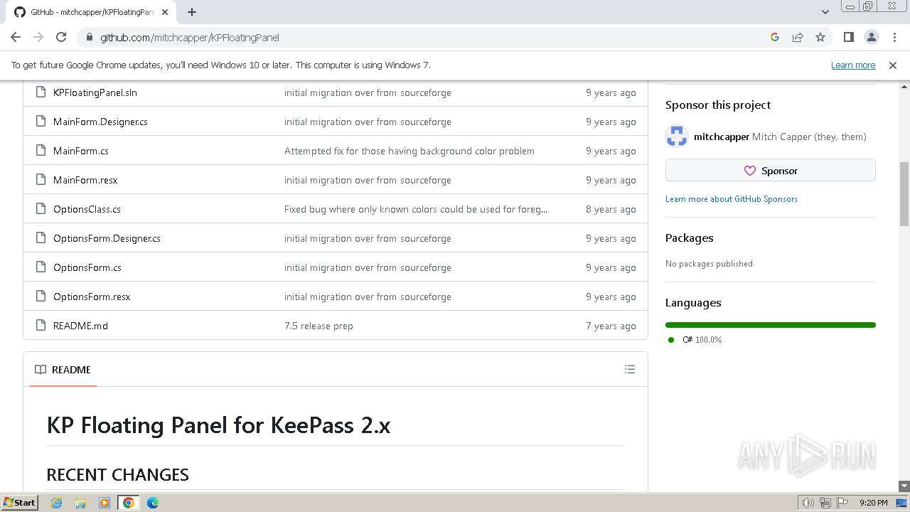Screen dimensions: 910x512
Task: Open the '7.5 release prep' commit message
Action: tap(318, 326)
